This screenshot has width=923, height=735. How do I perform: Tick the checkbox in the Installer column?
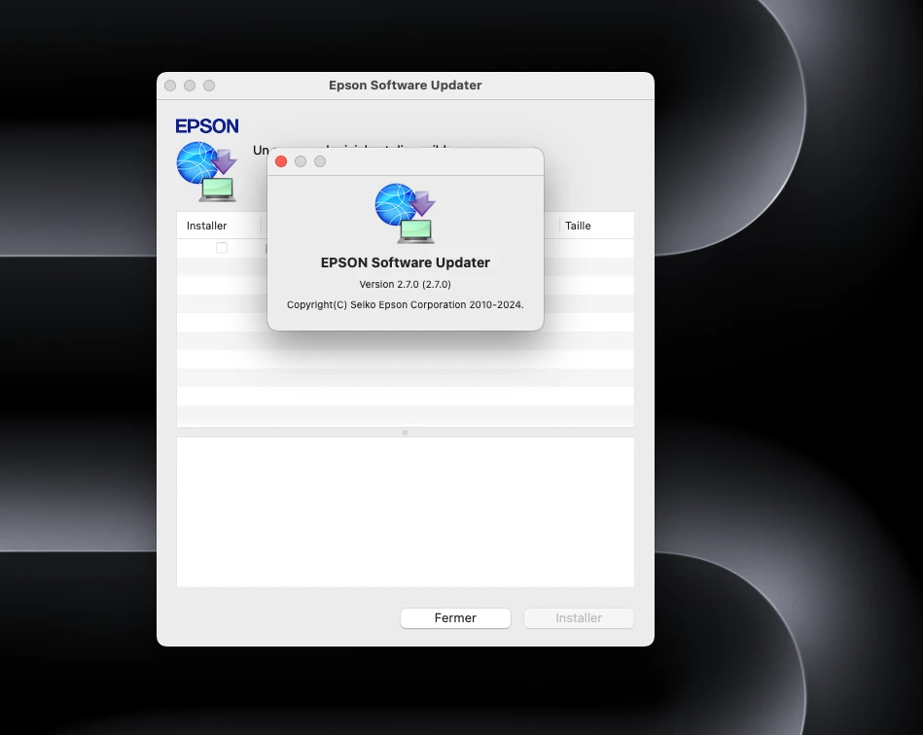(x=222, y=248)
